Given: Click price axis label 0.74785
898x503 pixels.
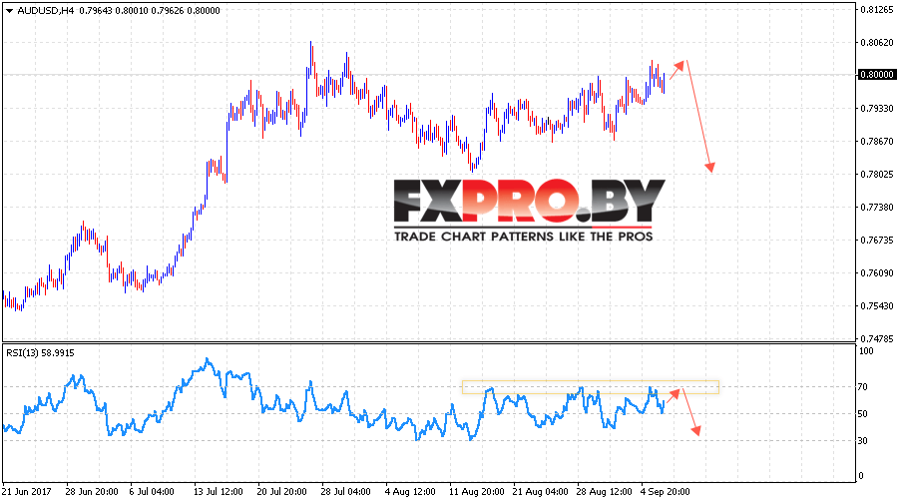Looking at the screenshot, I should (877, 339).
